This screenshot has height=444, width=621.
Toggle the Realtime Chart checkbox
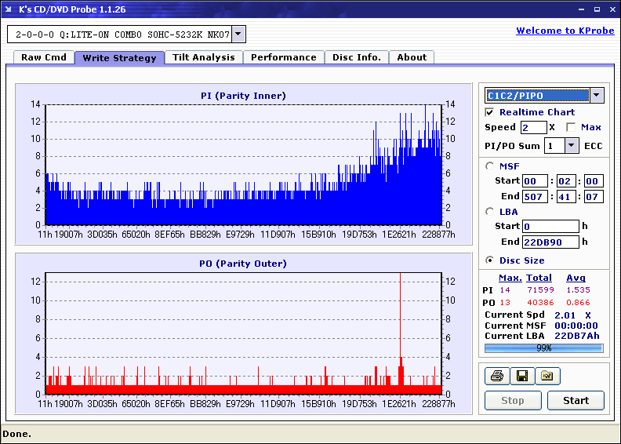click(490, 112)
